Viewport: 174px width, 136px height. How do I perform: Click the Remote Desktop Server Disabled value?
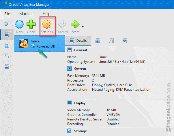113,119
